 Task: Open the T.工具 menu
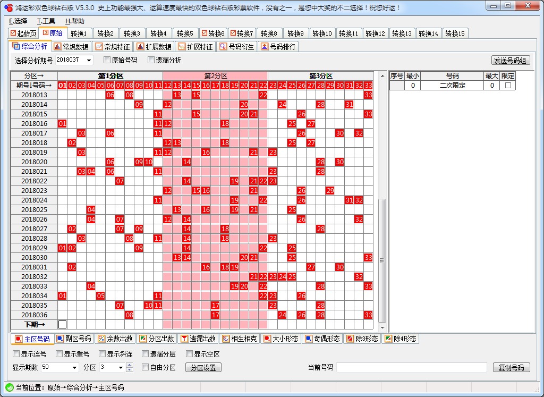pyautogui.click(x=46, y=21)
